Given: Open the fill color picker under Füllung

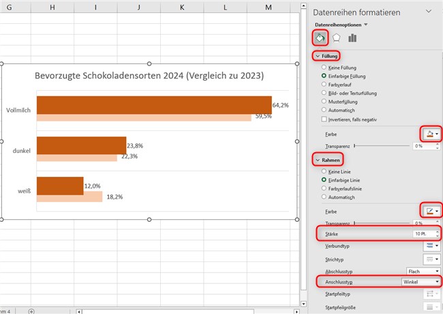Looking at the screenshot, I should [x=432, y=135].
